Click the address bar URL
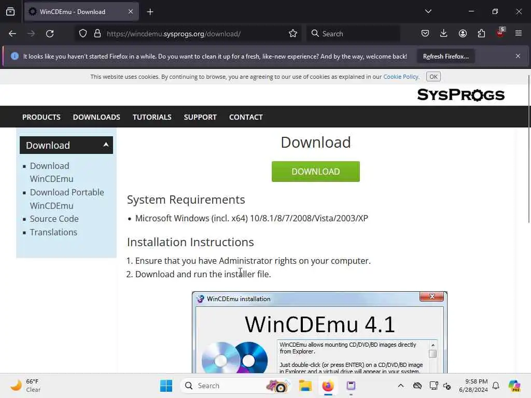 (x=174, y=34)
